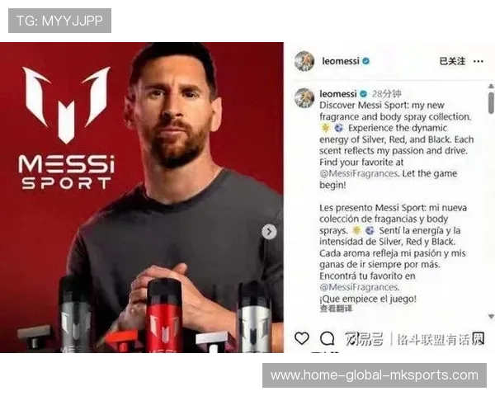This screenshot has height=396, width=495.
Task: Like the post with the heart icon
Action: (x=301, y=338)
